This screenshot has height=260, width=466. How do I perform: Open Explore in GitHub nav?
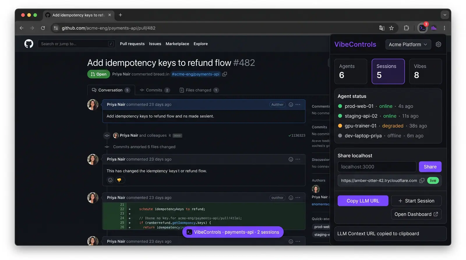(201, 44)
